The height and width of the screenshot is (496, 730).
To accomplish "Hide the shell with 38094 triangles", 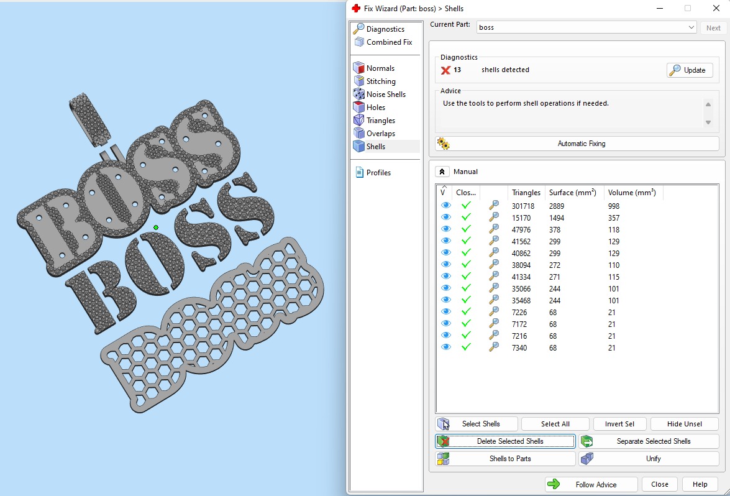I will coord(445,265).
